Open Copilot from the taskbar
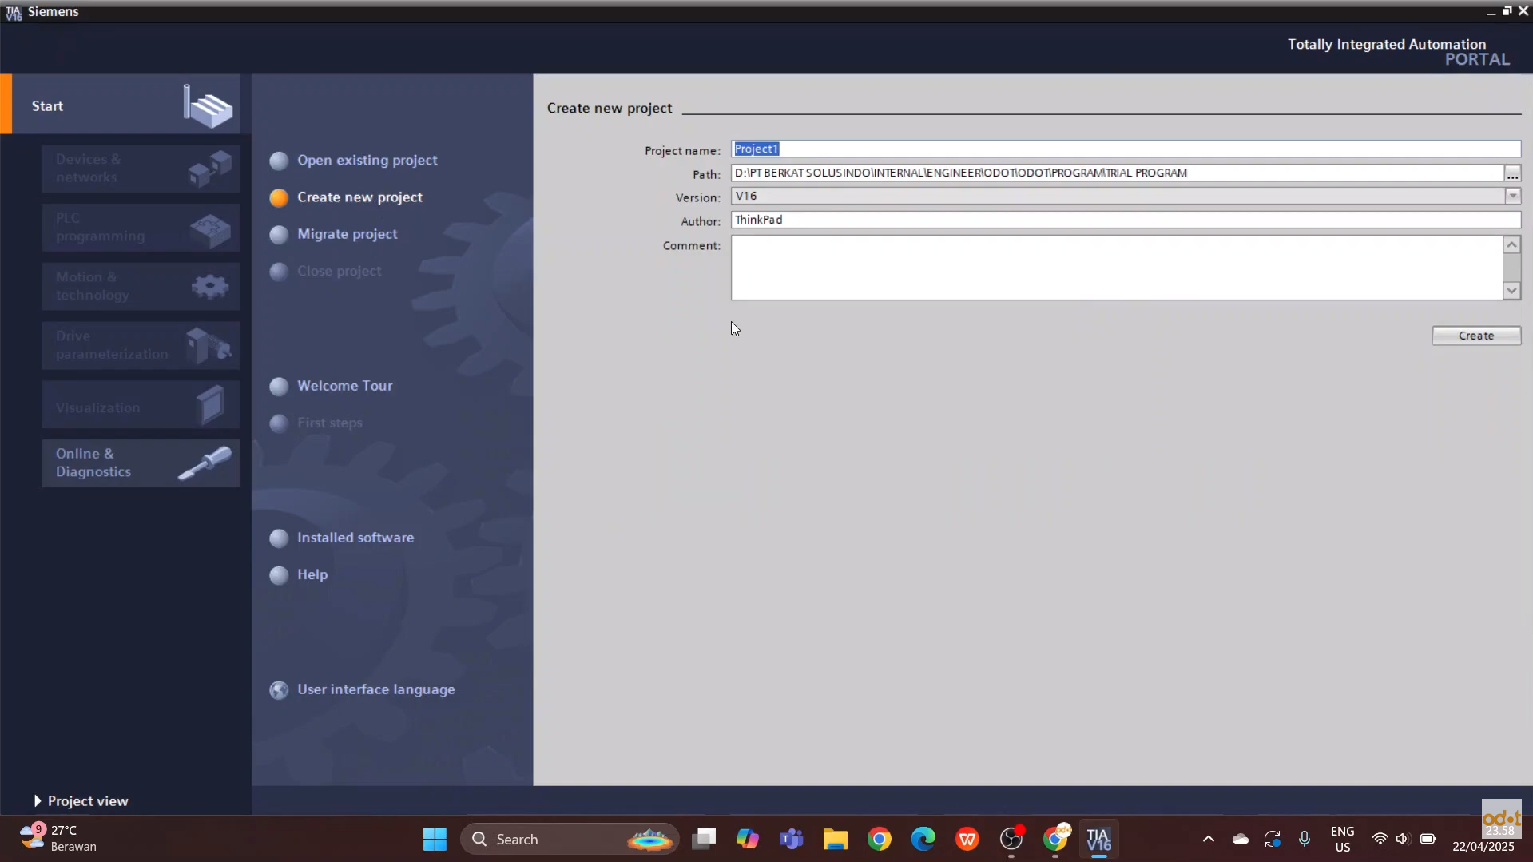 pyautogui.click(x=748, y=840)
